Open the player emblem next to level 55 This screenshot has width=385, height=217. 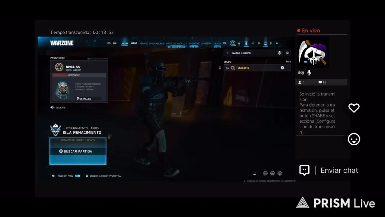coord(233,43)
